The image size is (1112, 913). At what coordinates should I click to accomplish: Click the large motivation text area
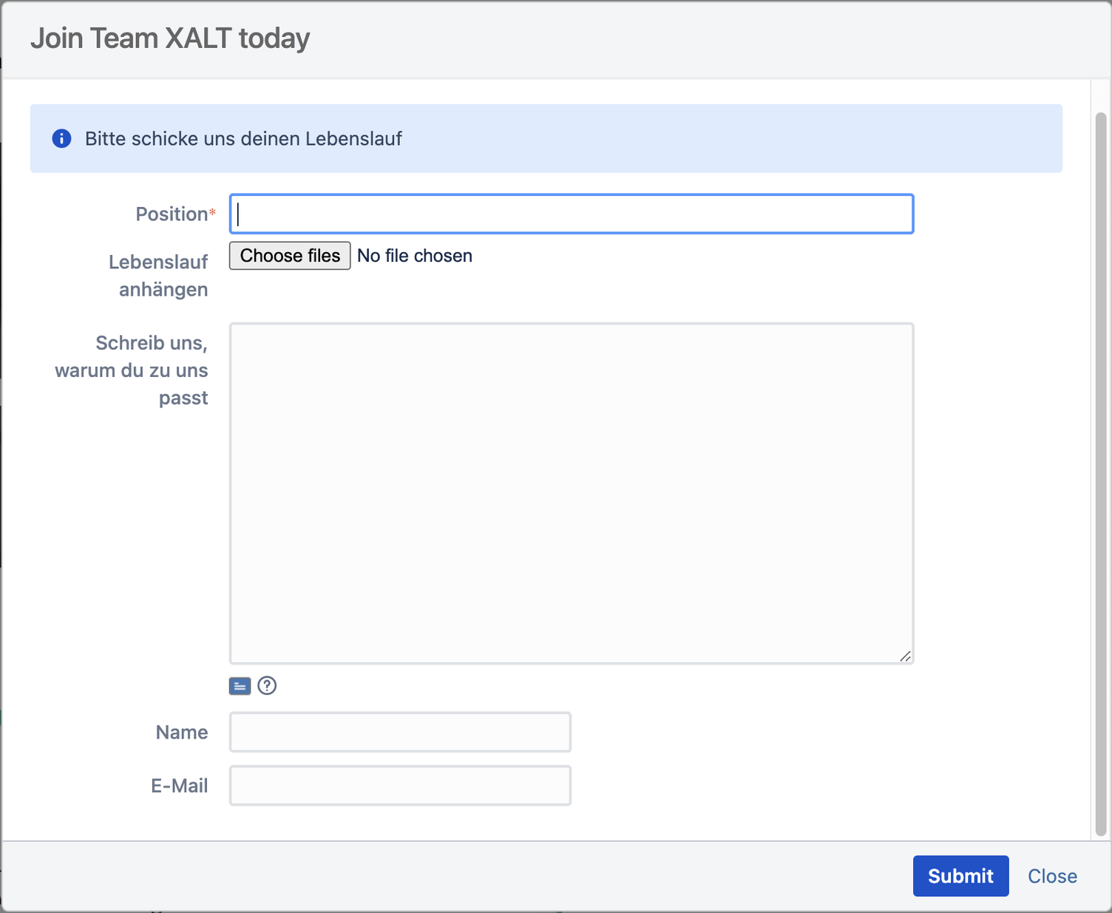(572, 493)
